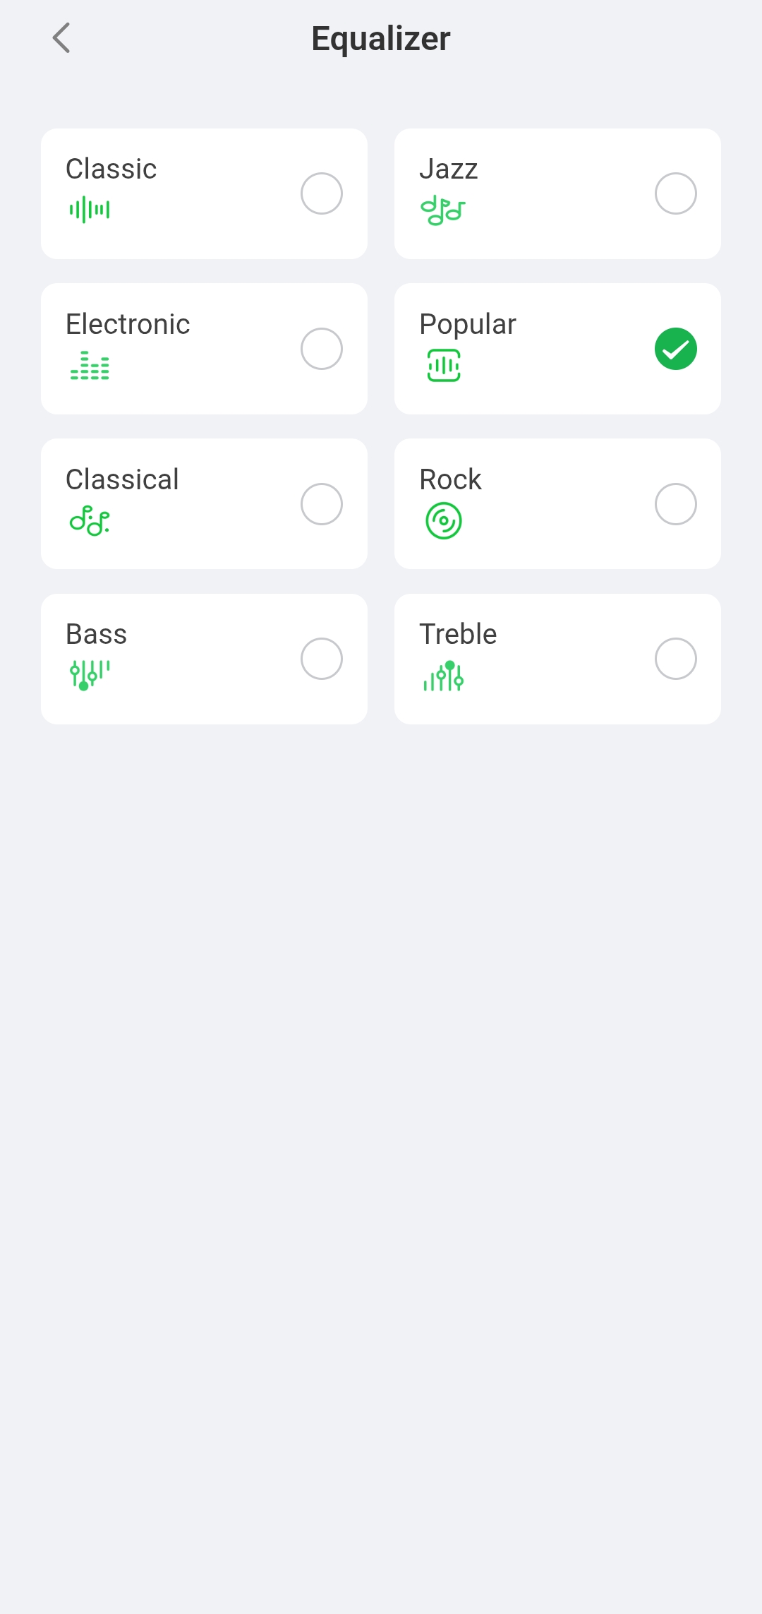Select the Jazz radio button
The image size is (762, 1614).
(675, 193)
